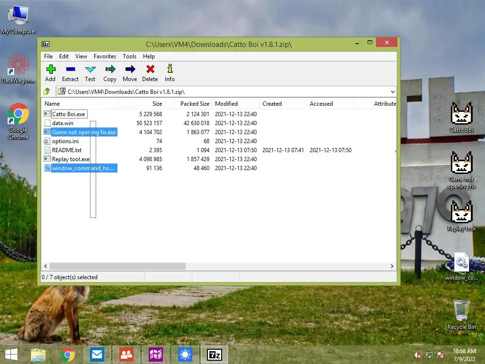Click the README.txt document icon

click(x=47, y=150)
